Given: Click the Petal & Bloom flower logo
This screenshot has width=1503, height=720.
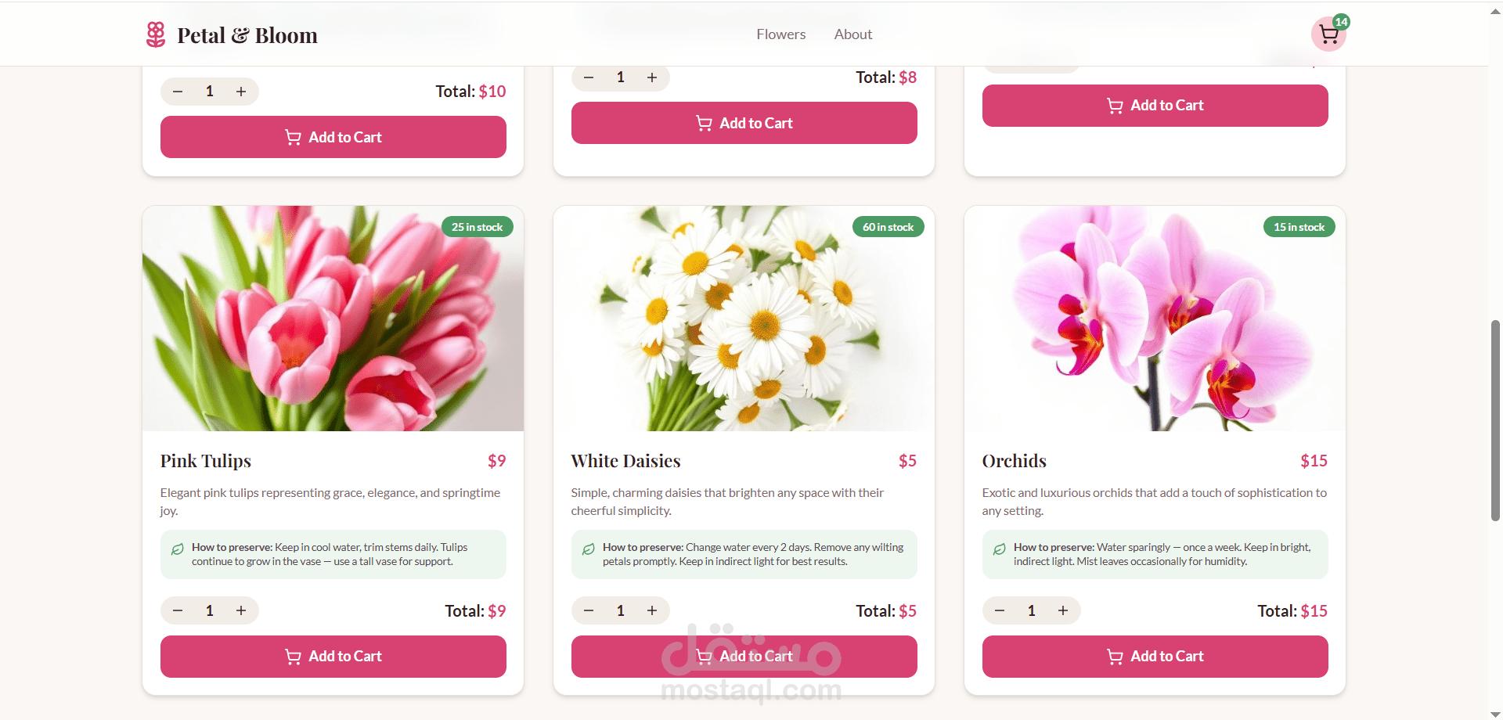Looking at the screenshot, I should [156, 34].
